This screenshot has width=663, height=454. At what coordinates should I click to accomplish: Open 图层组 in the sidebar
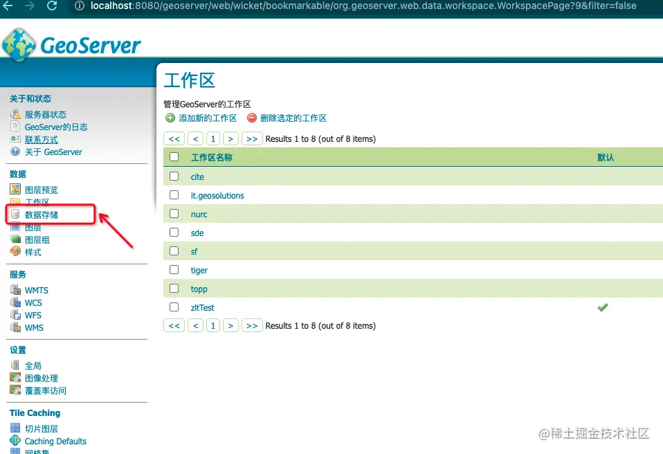pos(37,239)
